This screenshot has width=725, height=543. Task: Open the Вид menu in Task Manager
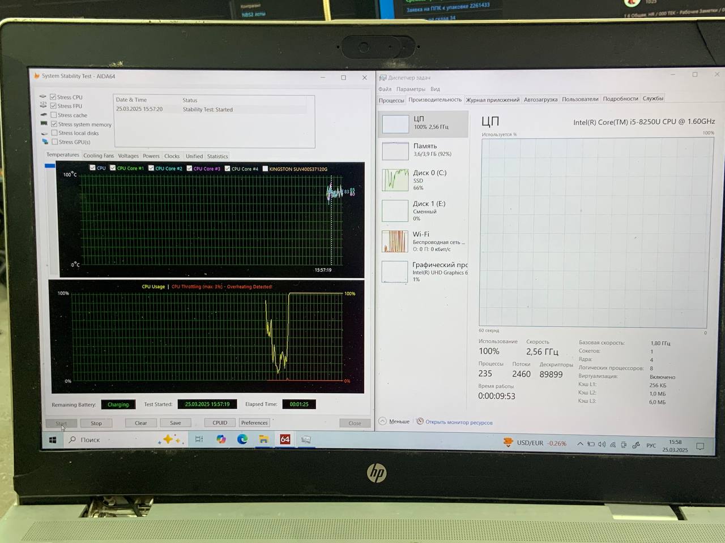pyautogui.click(x=435, y=89)
